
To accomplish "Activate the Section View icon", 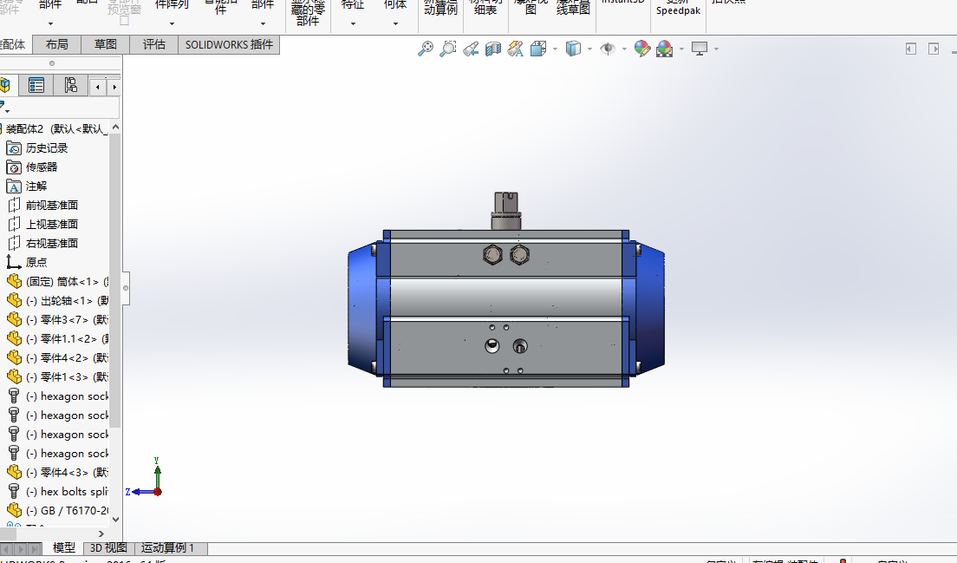I will (493, 49).
